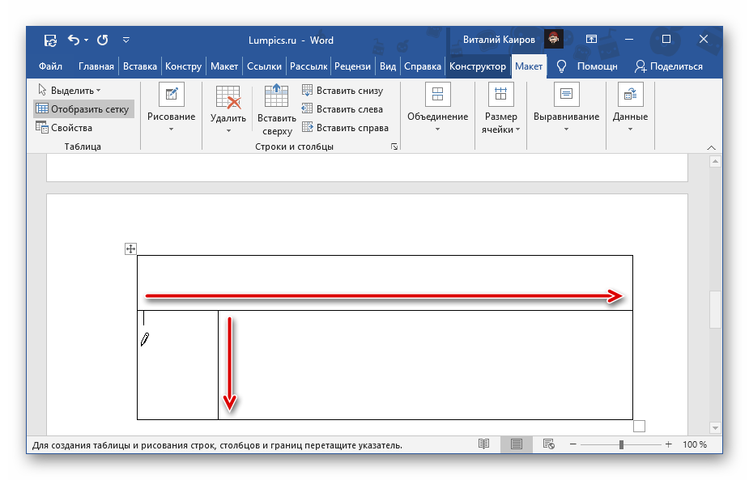
Task: Expand the Select (Выделить) dropdown
Action: (x=70, y=91)
